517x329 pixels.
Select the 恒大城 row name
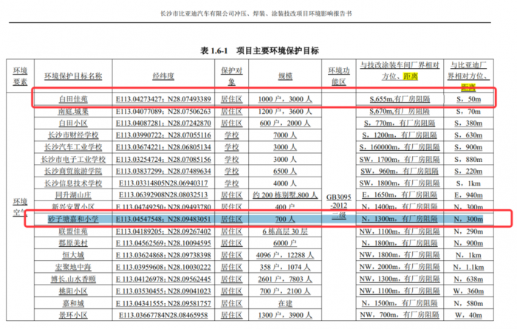(73, 255)
